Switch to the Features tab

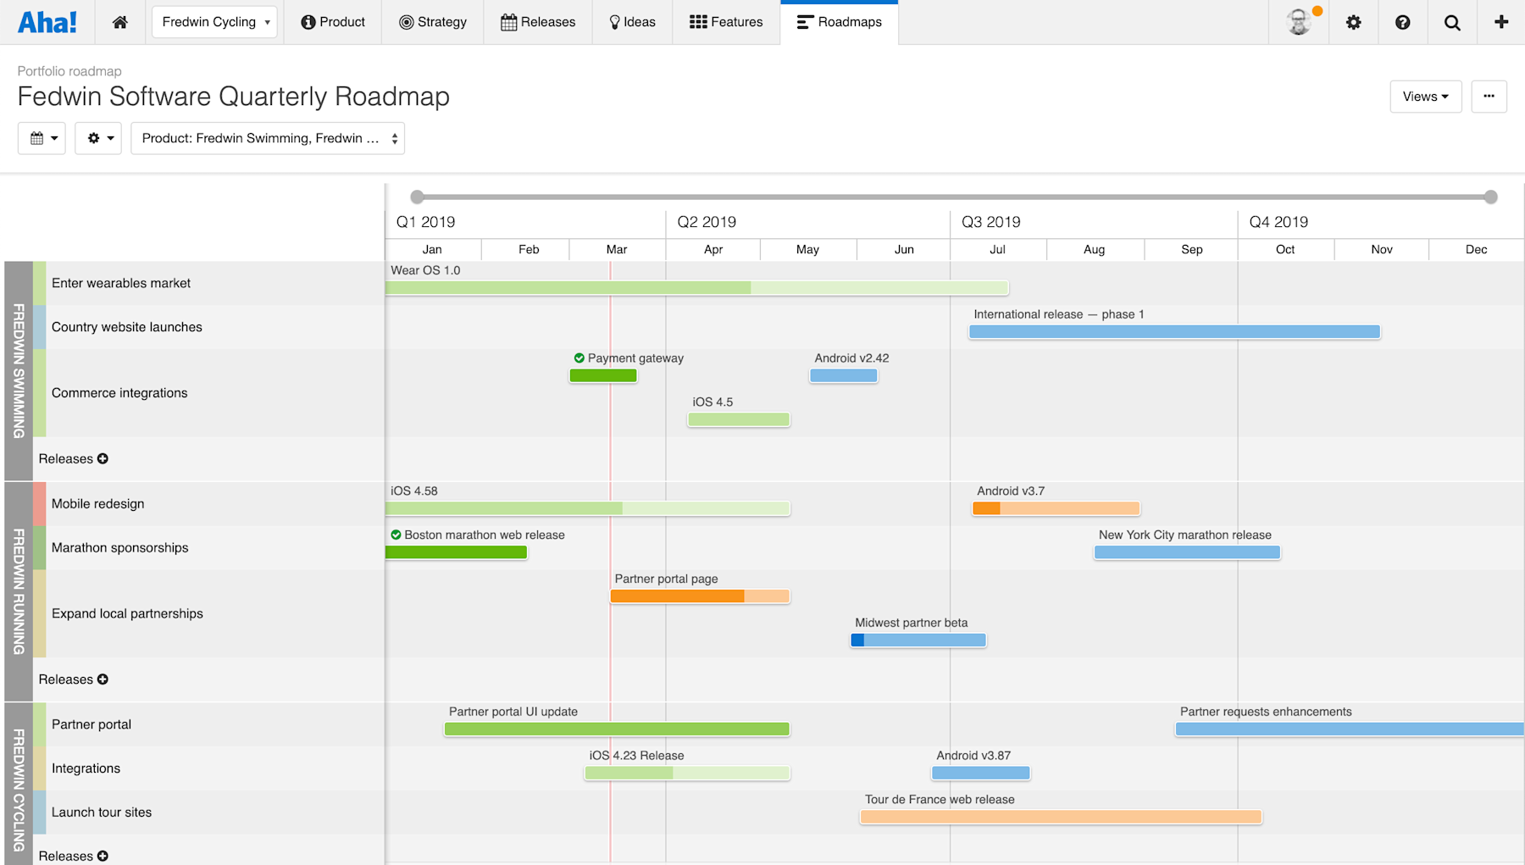(x=725, y=22)
